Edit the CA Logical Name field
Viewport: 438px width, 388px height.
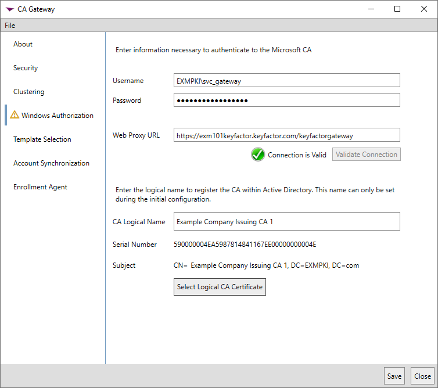286,221
